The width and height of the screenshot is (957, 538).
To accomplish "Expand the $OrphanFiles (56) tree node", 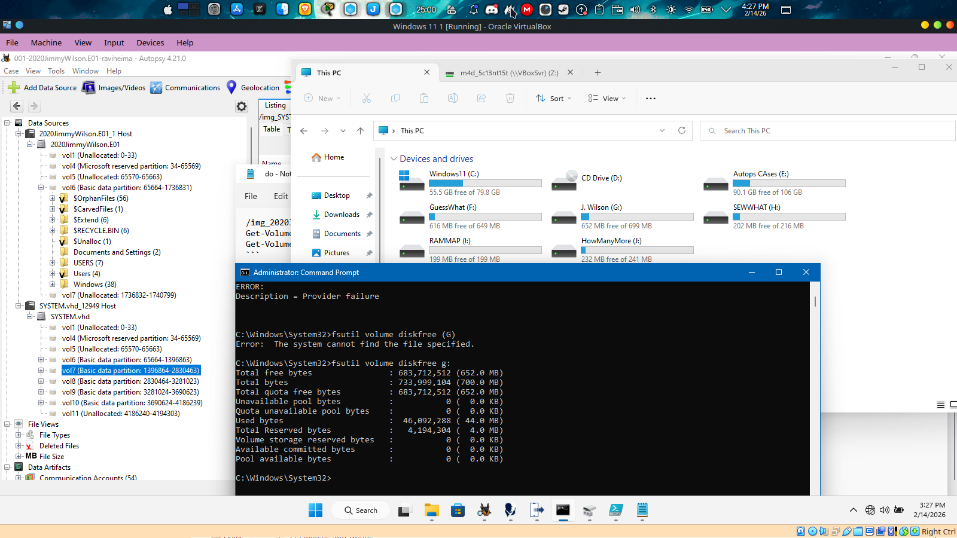I will coord(53,198).
